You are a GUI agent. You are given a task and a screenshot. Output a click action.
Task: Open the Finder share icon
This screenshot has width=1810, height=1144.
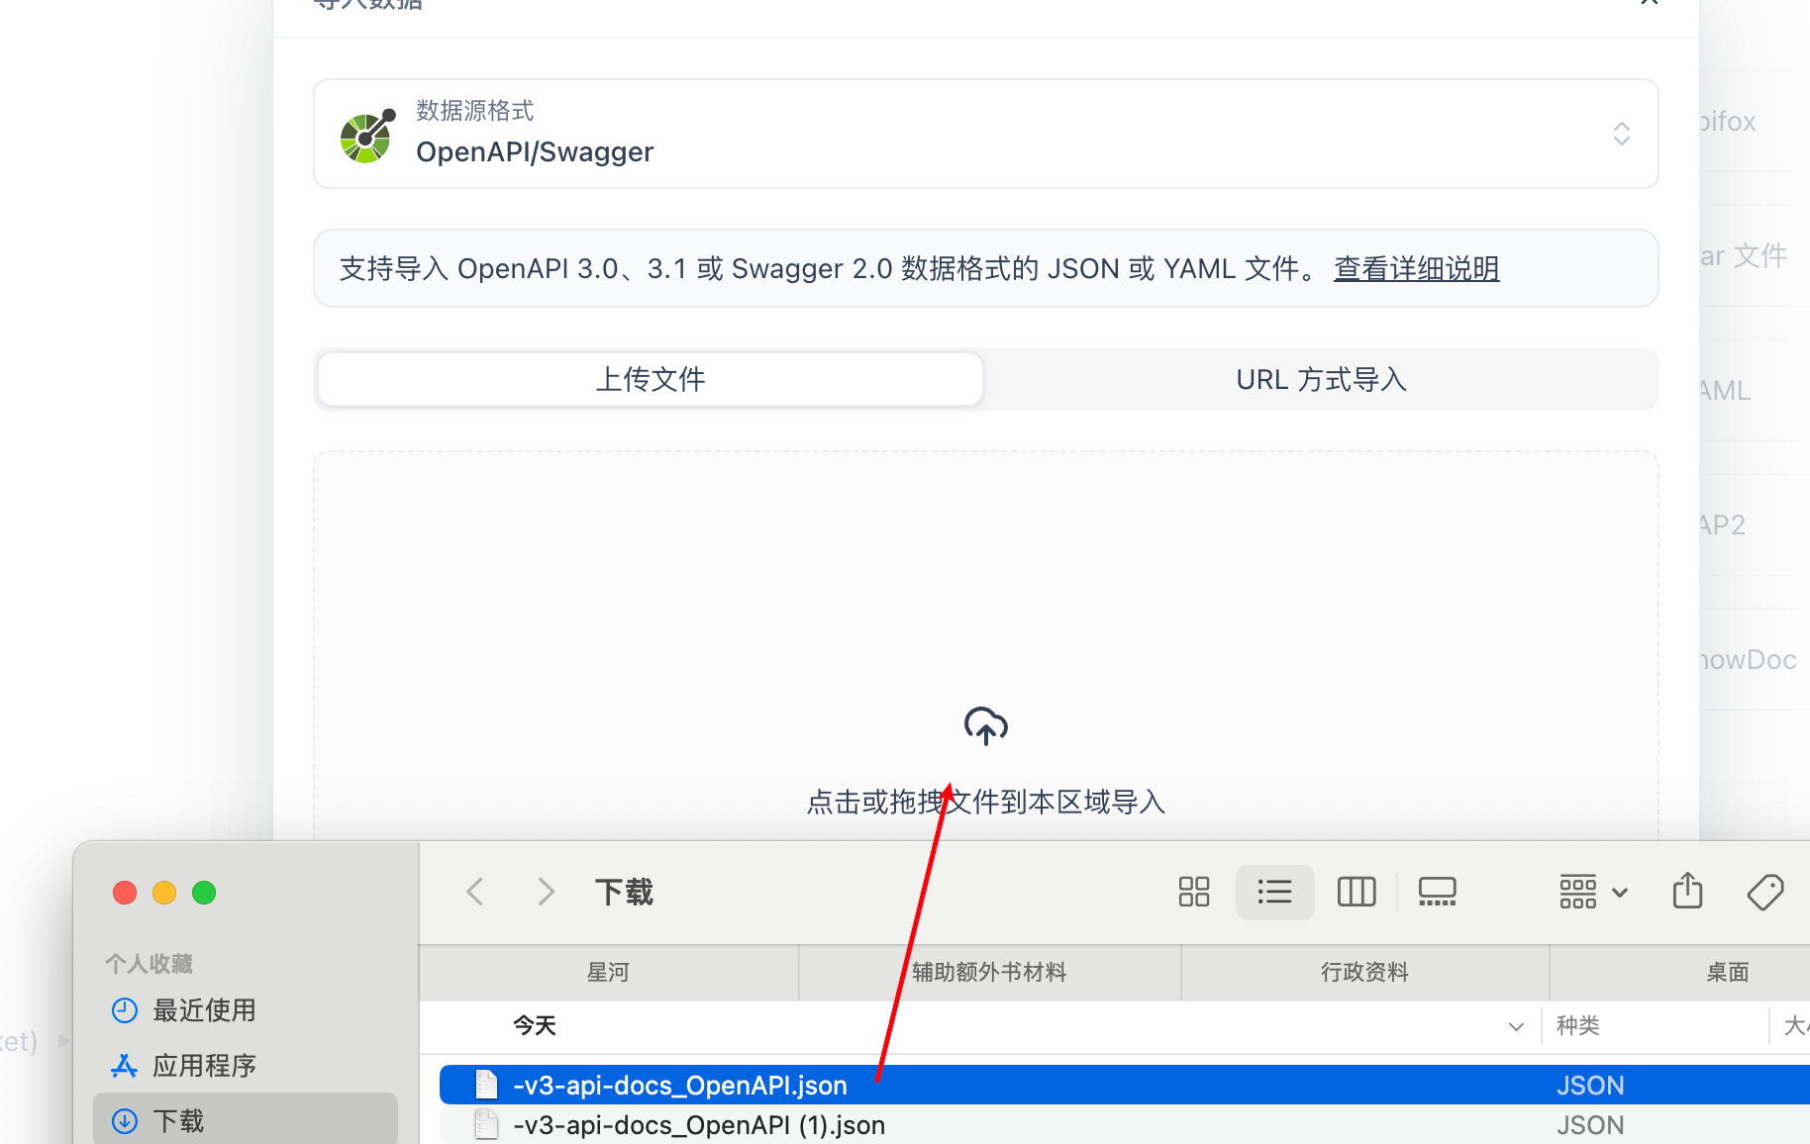pos(1687,891)
